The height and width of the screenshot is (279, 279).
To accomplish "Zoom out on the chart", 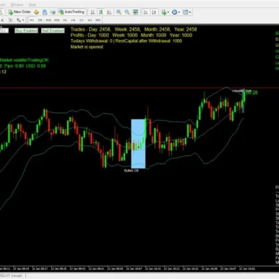I will pos(127,12).
